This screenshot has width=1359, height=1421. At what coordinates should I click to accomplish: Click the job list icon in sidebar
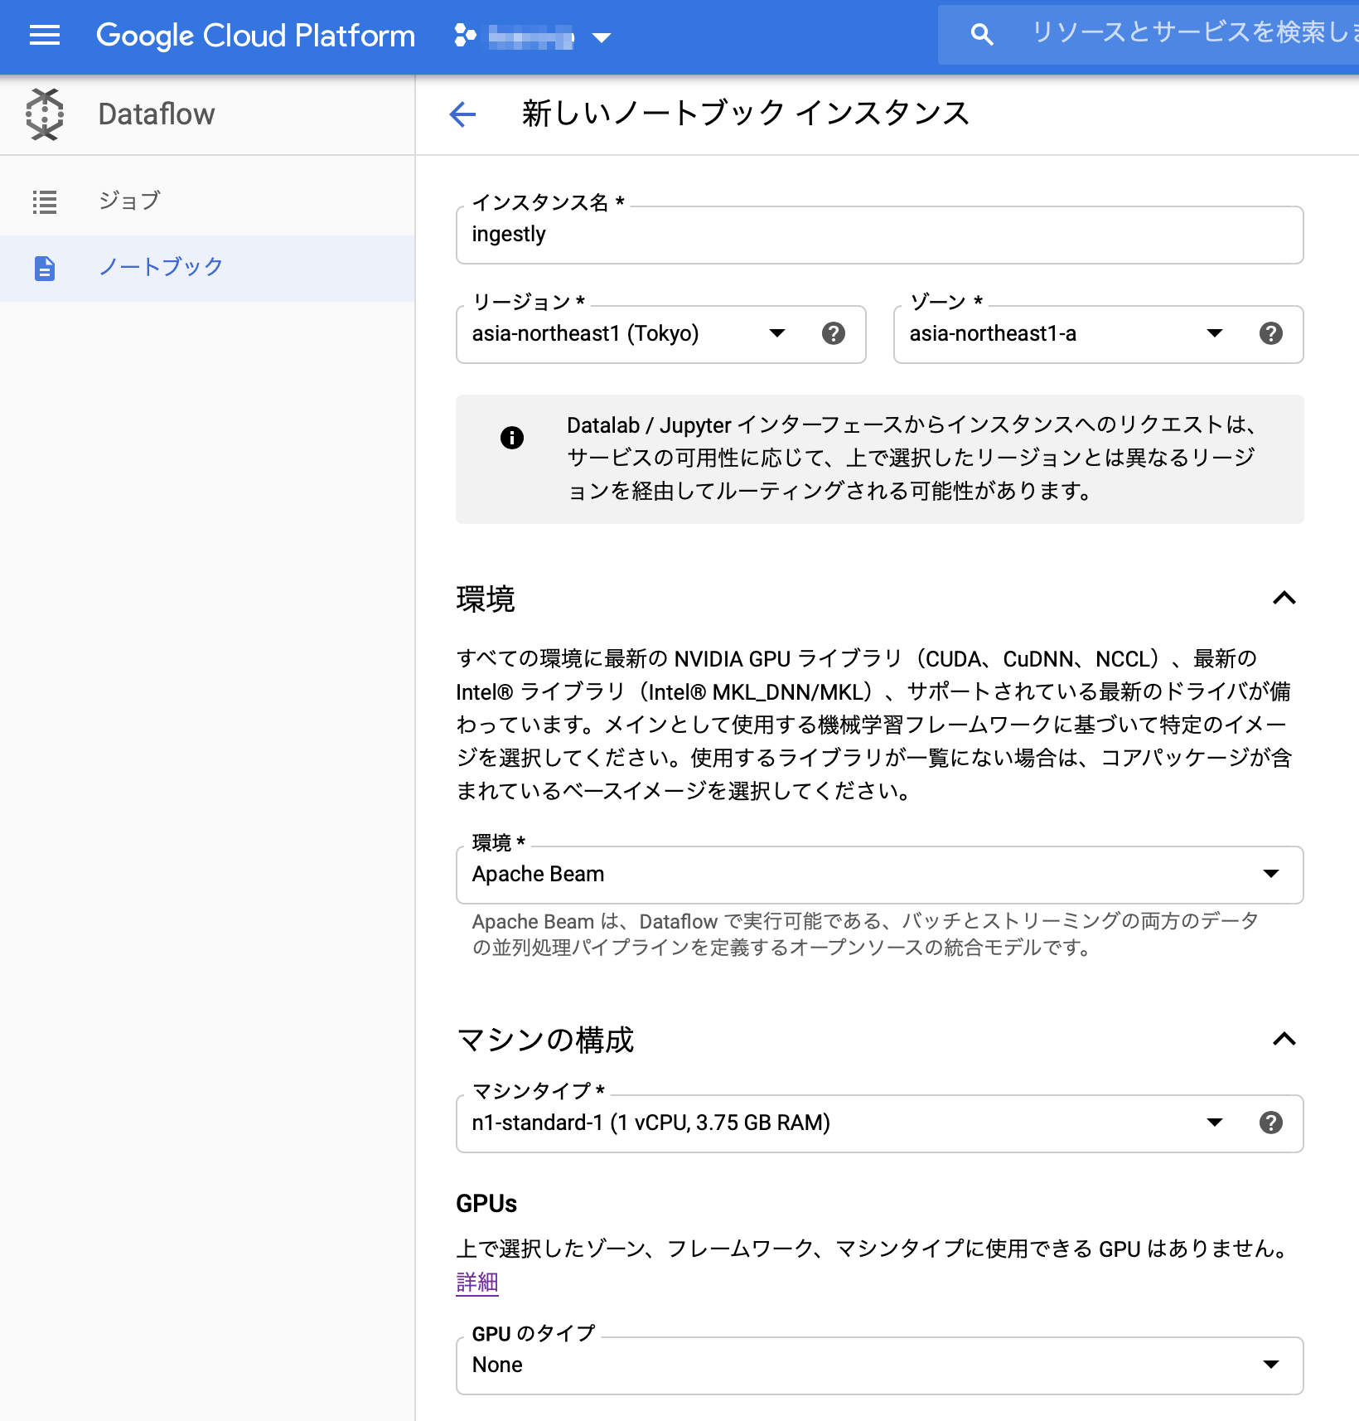[45, 202]
